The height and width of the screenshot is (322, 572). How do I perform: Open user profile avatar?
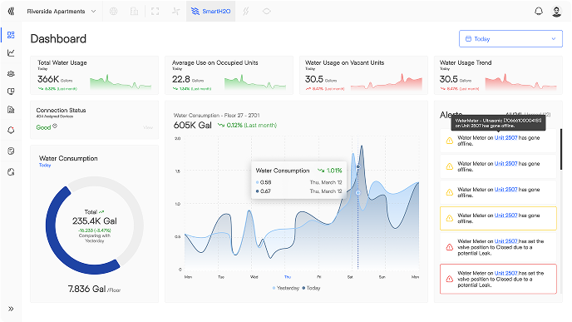pos(556,12)
